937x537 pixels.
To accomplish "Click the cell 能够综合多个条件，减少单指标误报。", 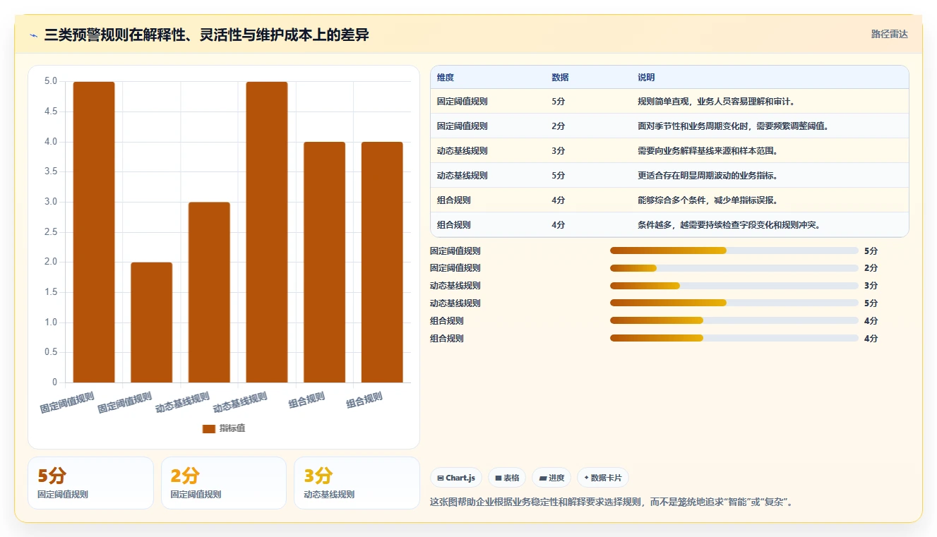I will coord(708,200).
